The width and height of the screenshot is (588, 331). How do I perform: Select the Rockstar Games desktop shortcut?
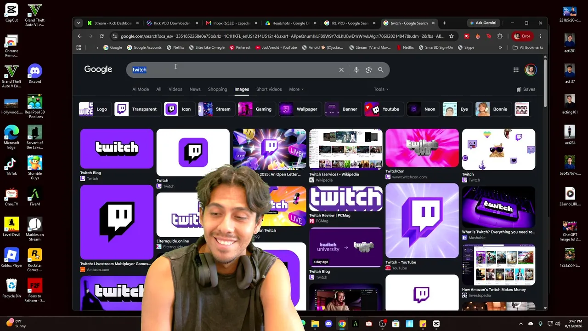coord(34,260)
